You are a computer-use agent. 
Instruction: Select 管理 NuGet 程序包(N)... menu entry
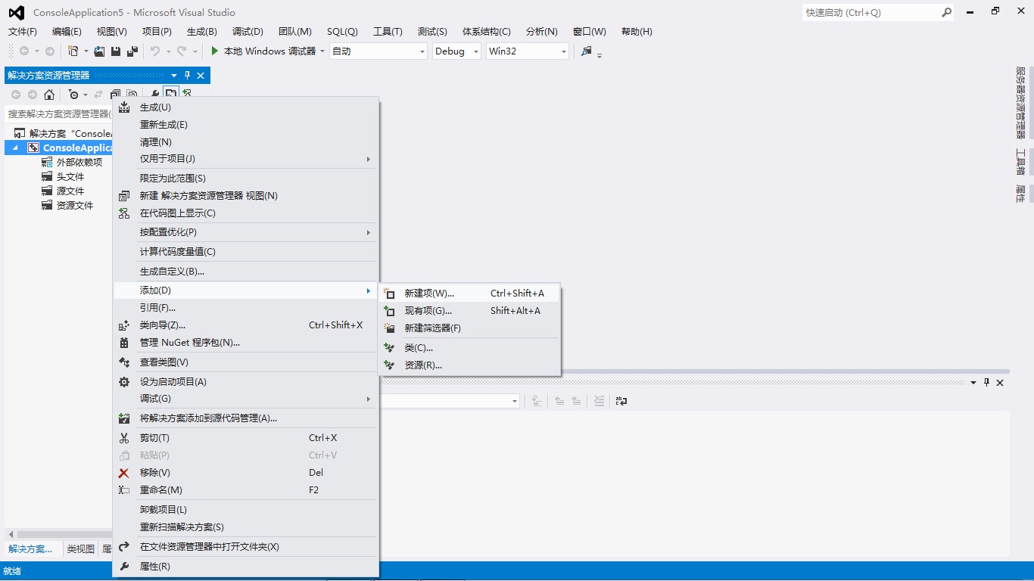coord(245,343)
